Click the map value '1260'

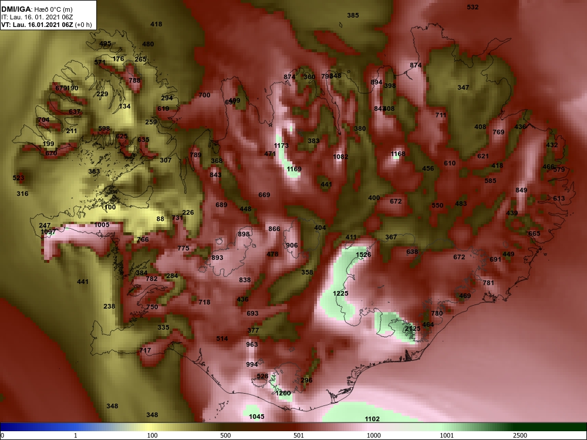[x=283, y=393]
